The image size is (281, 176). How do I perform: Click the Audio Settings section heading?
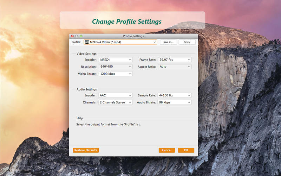point(86,89)
